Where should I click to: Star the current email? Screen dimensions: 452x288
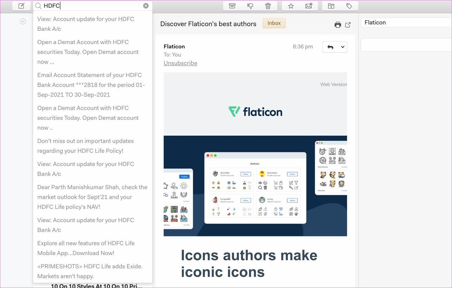pyautogui.click(x=291, y=6)
